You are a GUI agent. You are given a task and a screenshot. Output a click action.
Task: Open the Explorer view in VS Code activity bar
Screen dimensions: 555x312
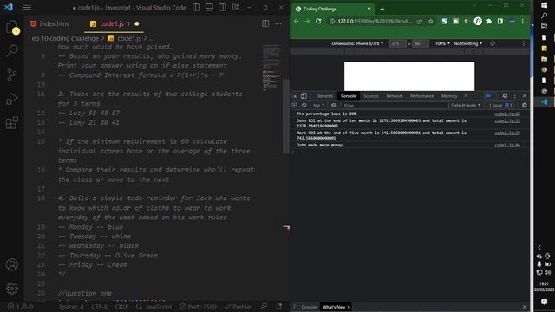[x=12, y=27]
